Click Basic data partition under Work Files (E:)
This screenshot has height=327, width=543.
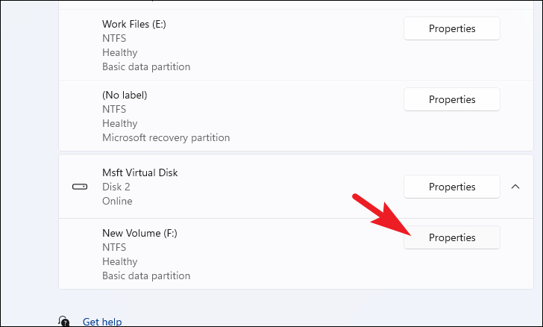pyautogui.click(x=146, y=66)
